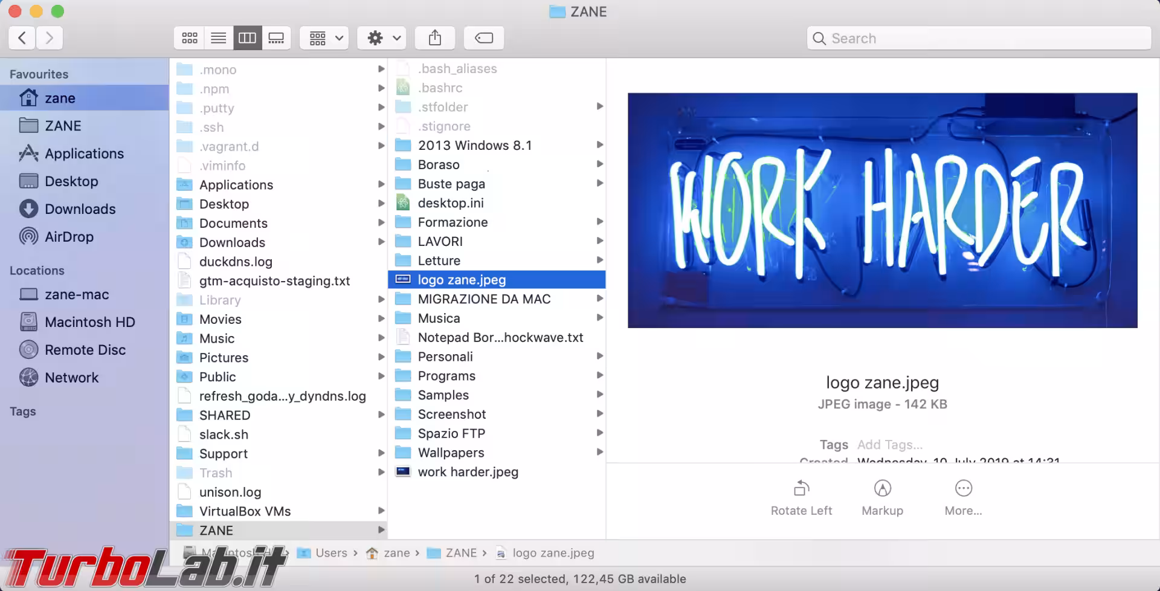Click the More... button in the preview pane

(963, 496)
